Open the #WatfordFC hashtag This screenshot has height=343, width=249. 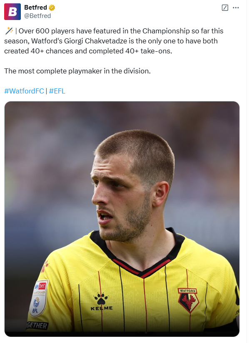(24, 91)
